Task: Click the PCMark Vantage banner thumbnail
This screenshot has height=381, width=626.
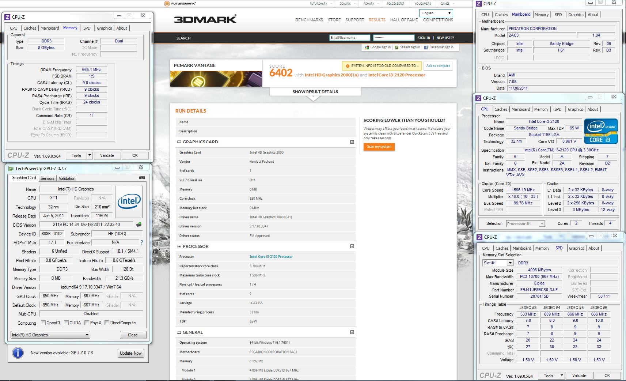Action: pos(216,79)
